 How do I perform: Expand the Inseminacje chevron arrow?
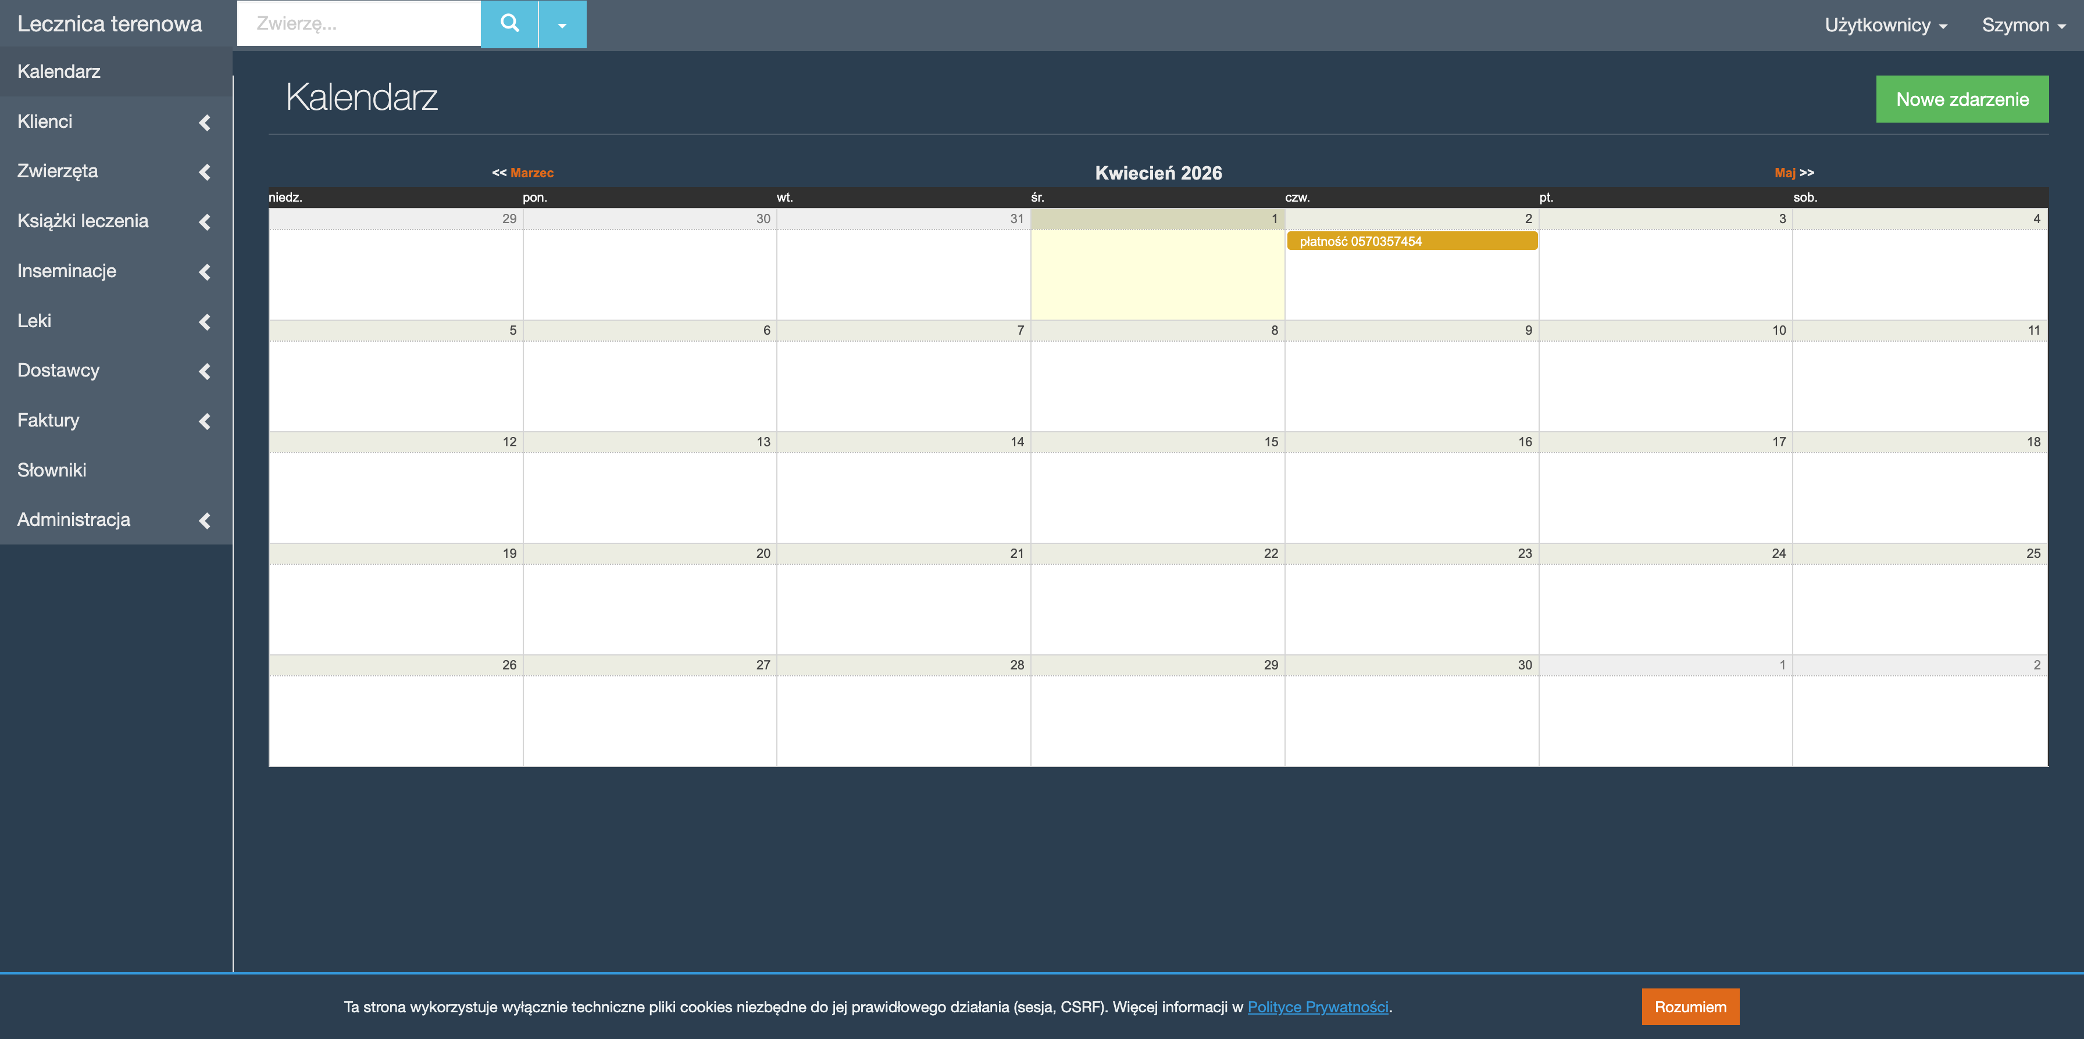tap(205, 272)
